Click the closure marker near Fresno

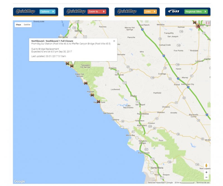[x=198, y=26]
